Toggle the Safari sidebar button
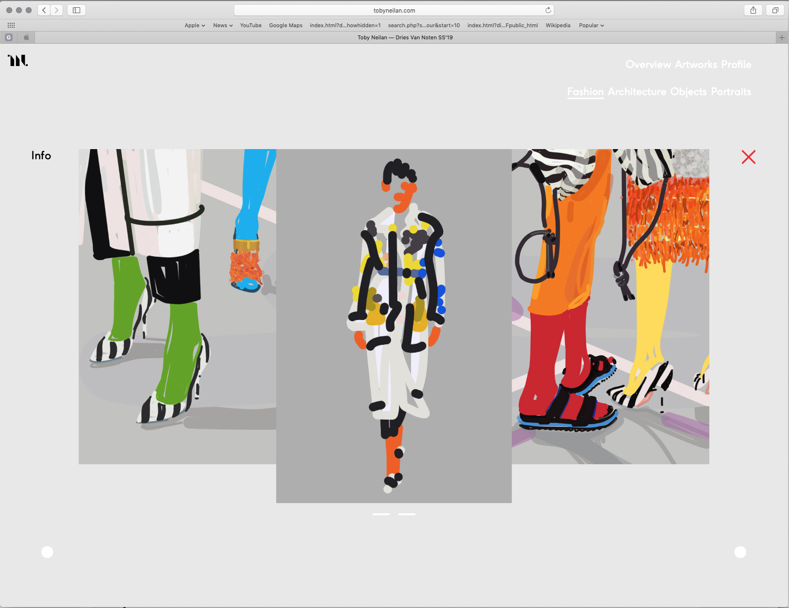 (76, 10)
